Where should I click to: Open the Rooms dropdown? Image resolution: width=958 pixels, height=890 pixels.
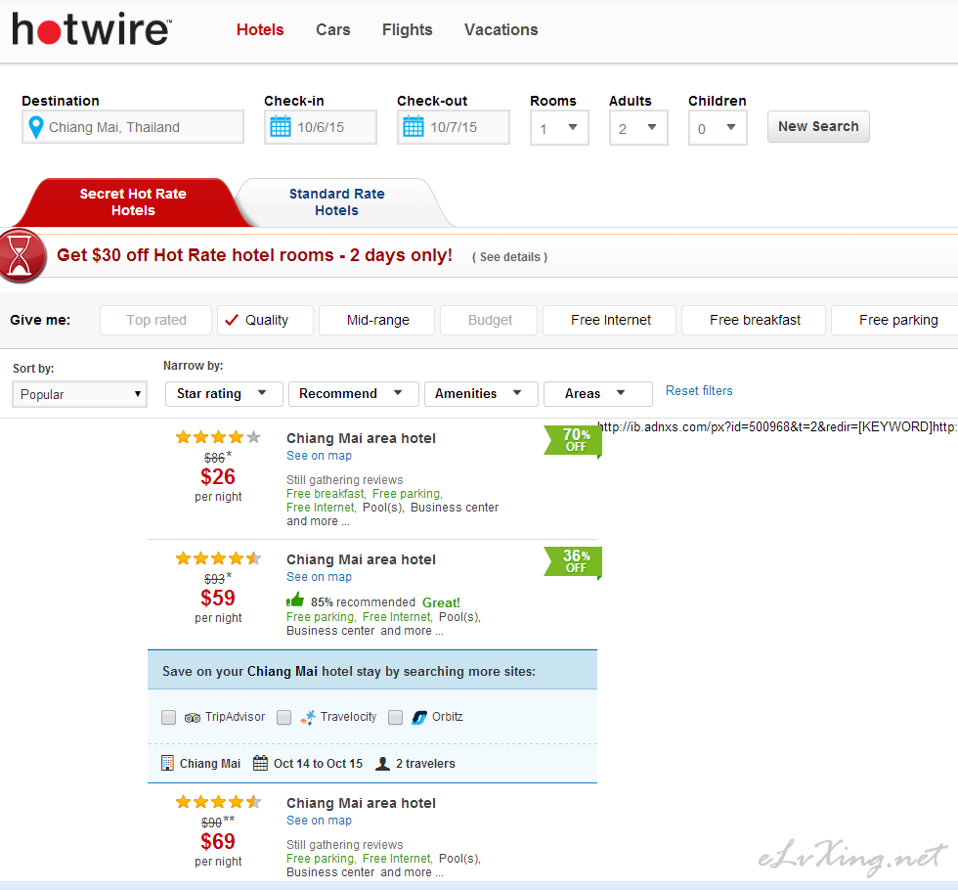click(x=559, y=128)
